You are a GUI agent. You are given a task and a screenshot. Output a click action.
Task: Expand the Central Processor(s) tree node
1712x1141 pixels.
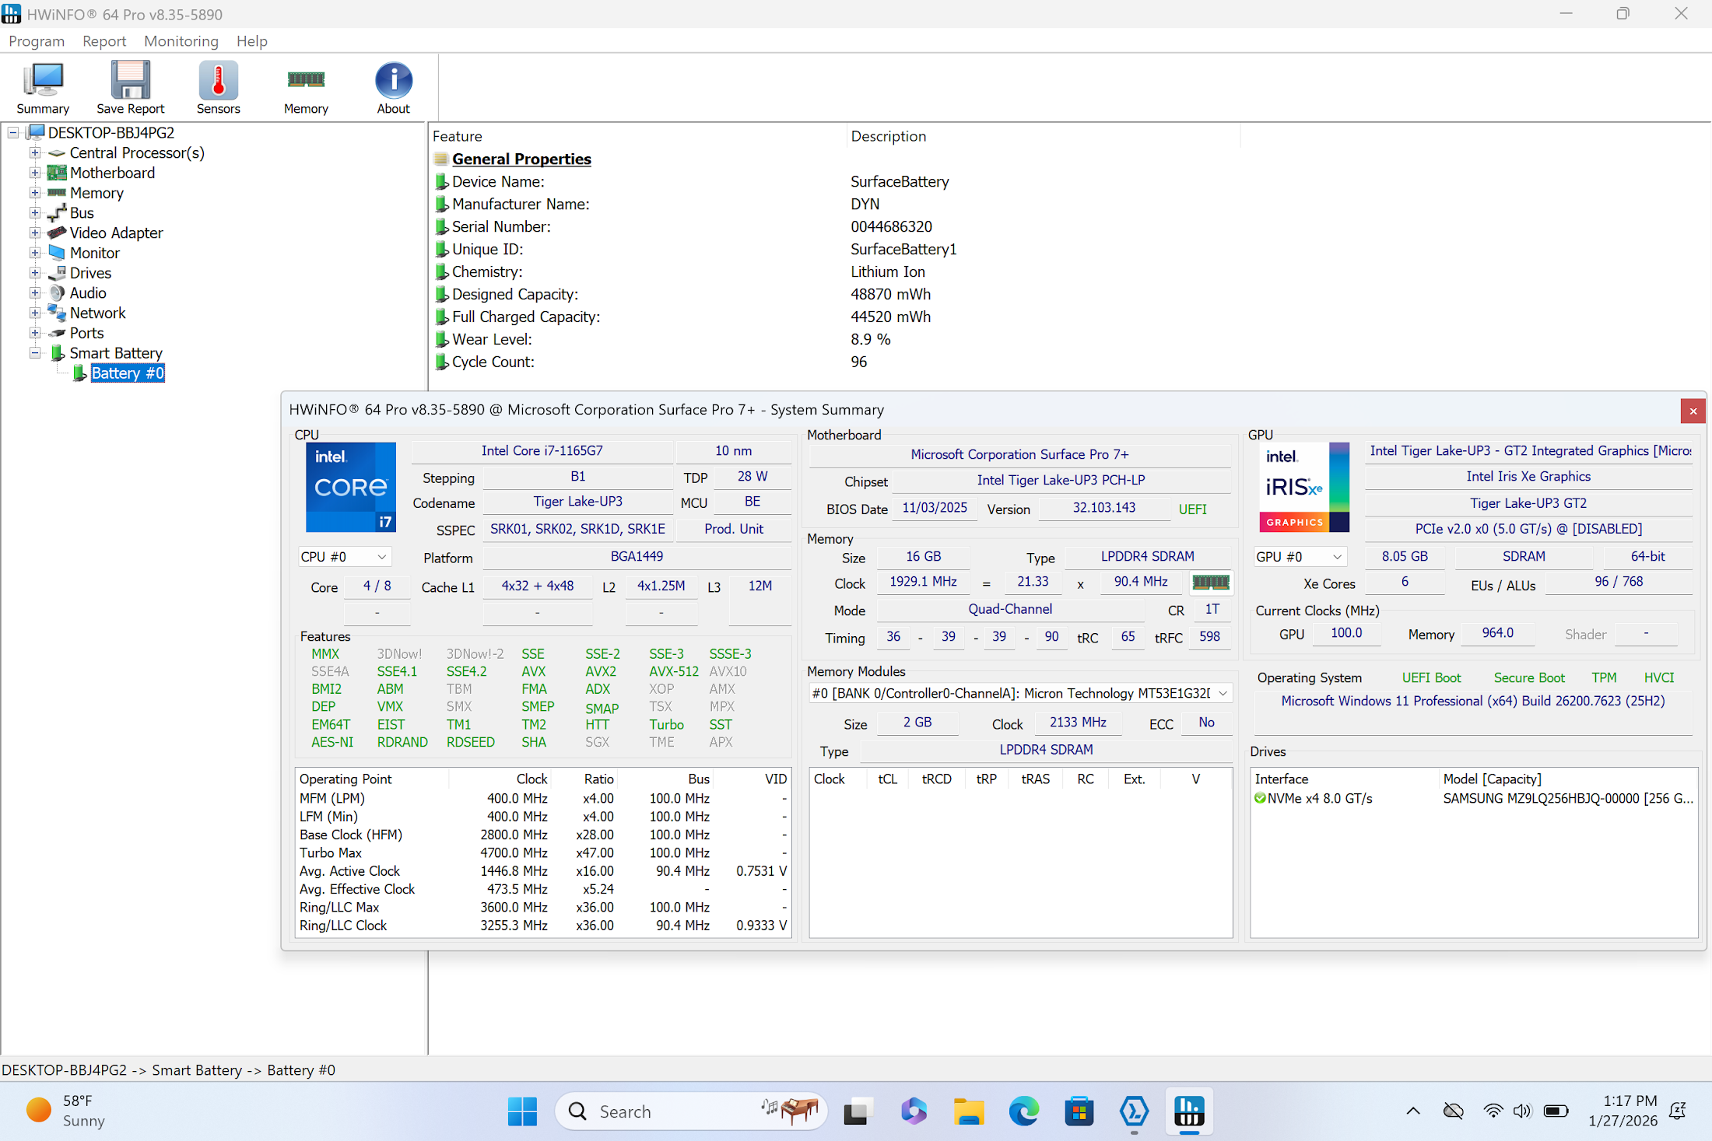(x=35, y=153)
